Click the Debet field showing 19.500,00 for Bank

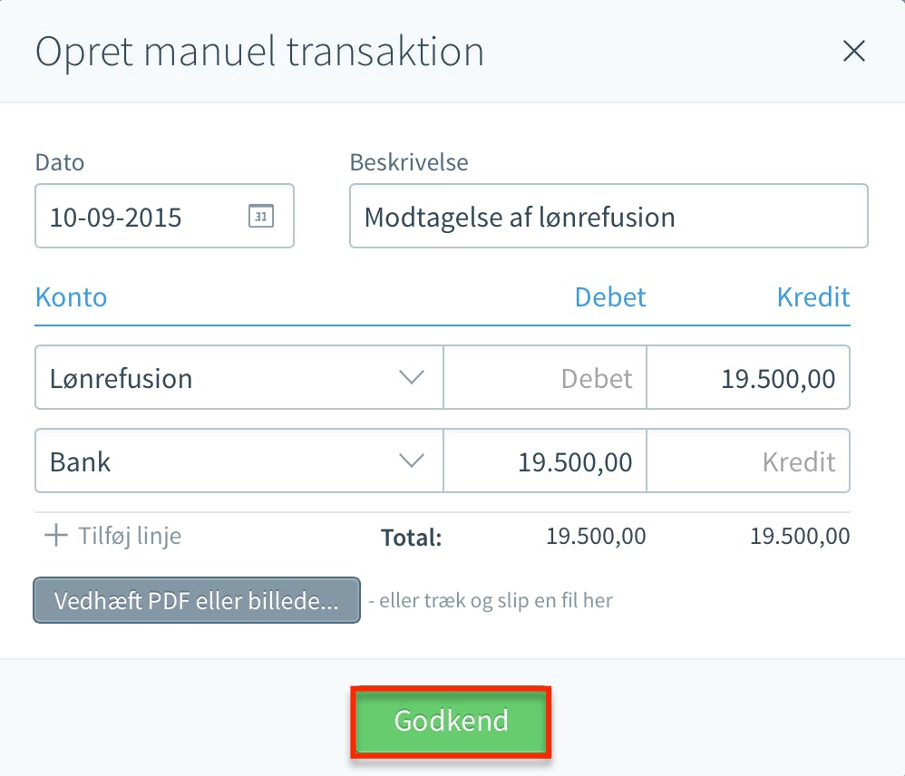click(x=545, y=461)
